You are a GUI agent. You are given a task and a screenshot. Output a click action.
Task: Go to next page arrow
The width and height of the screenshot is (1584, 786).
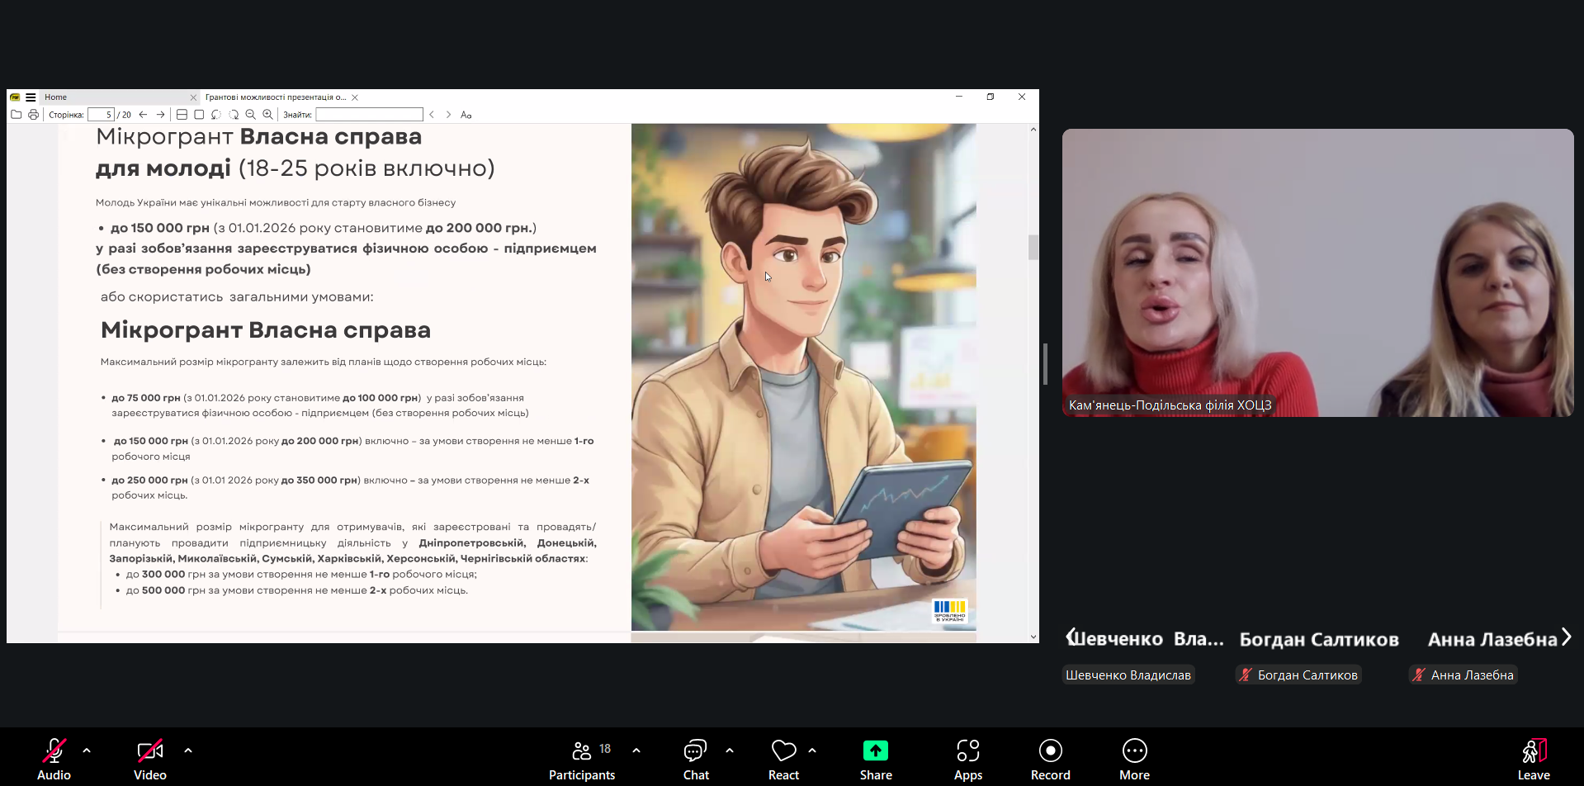click(161, 115)
